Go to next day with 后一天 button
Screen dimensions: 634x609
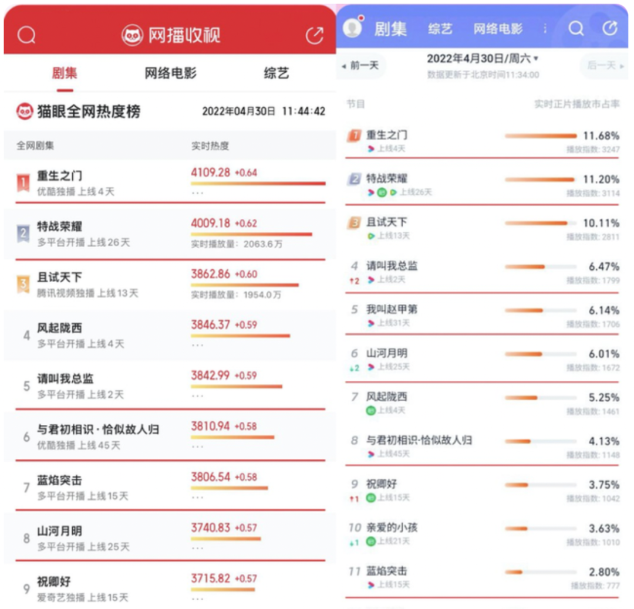pyautogui.click(x=605, y=66)
